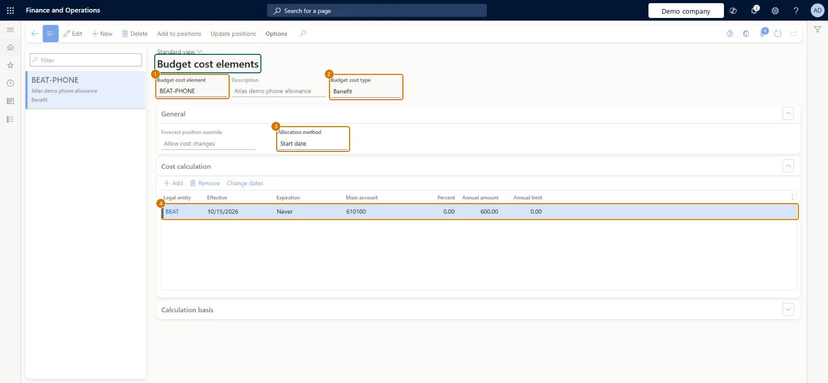Open document attachments icon with 0 badge
828x383 pixels.
[x=763, y=33]
